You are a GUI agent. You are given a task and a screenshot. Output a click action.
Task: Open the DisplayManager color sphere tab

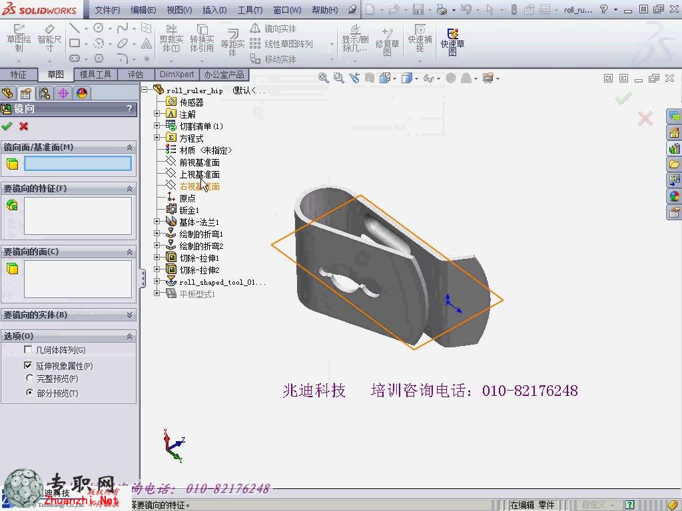click(81, 93)
